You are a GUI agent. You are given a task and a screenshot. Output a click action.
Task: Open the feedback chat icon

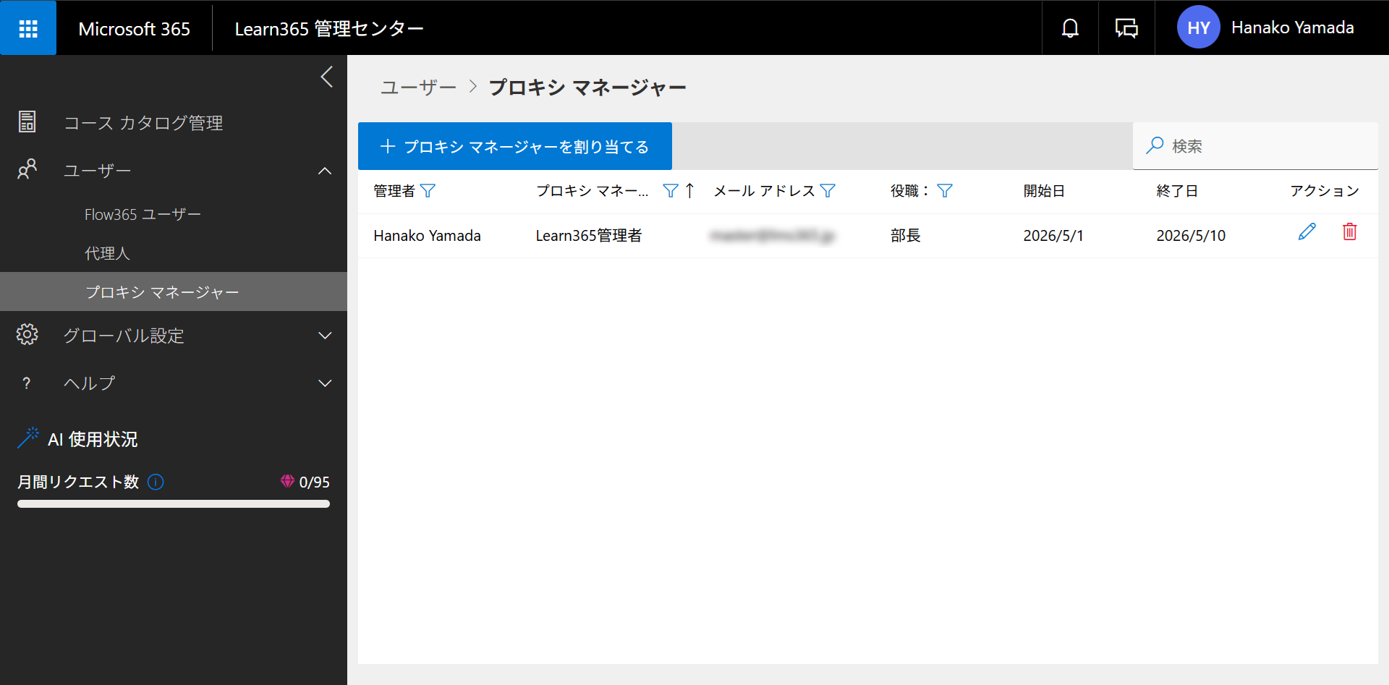coord(1126,28)
